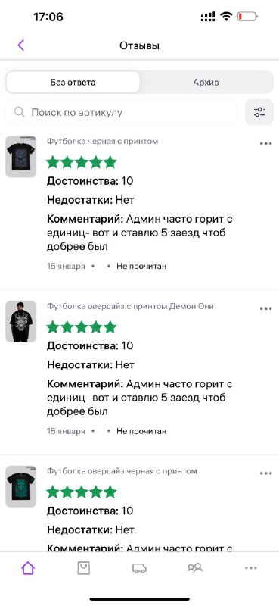Open the delivery truck tab
The image size is (279, 606).
click(x=139, y=568)
